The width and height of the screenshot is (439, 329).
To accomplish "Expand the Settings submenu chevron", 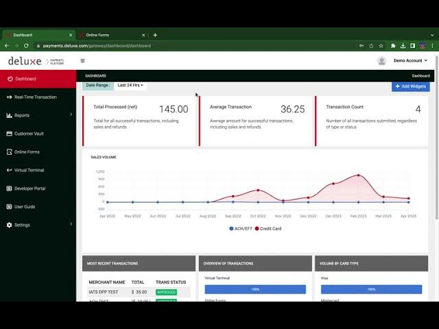I will 71,224.
